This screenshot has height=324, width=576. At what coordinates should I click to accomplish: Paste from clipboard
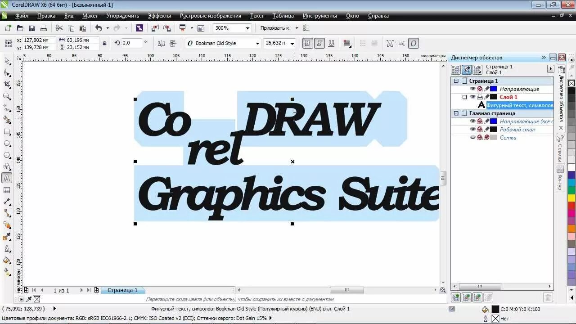[x=83, y=28]
